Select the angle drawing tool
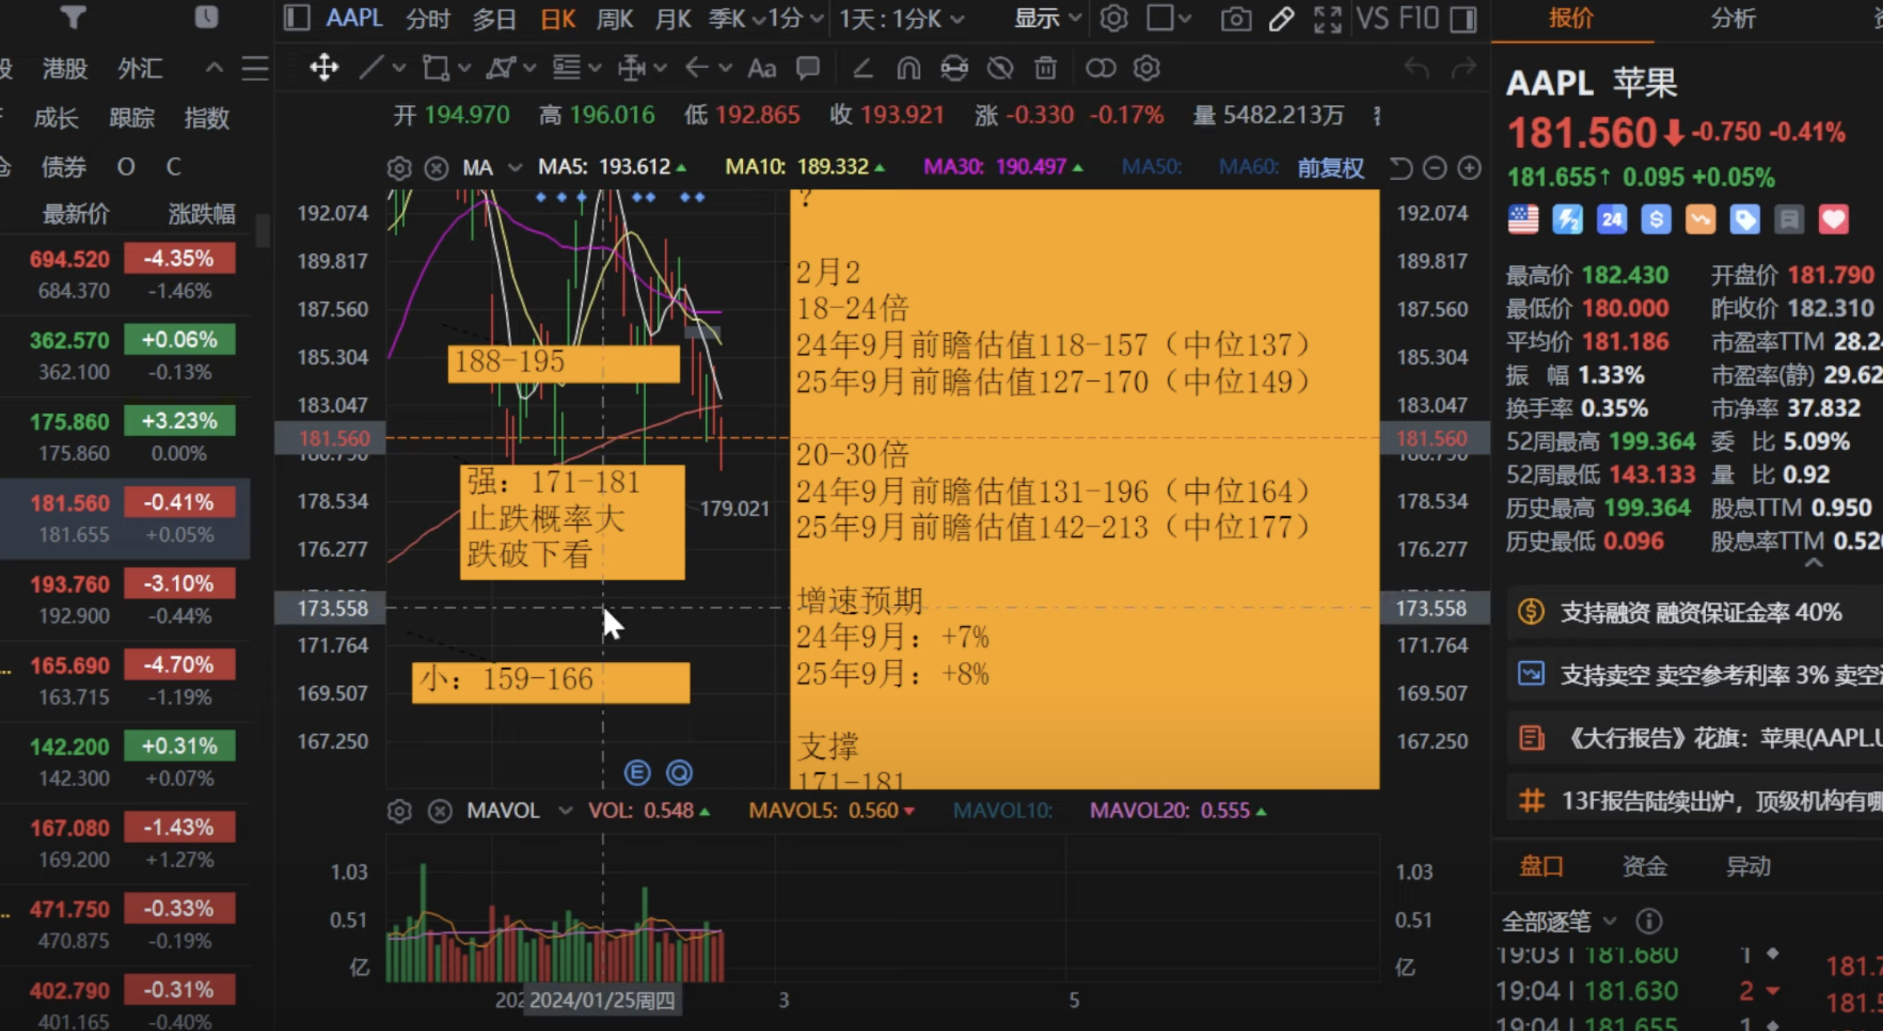The image size is (1883, 1031). coord(862,68)
